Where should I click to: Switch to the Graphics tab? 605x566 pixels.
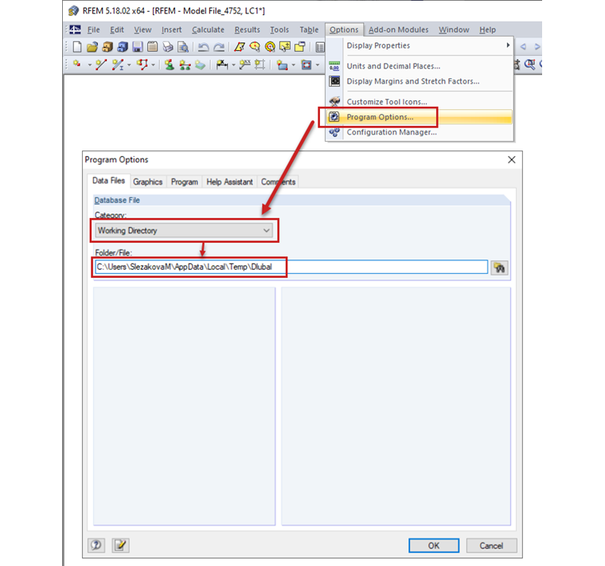148,182
